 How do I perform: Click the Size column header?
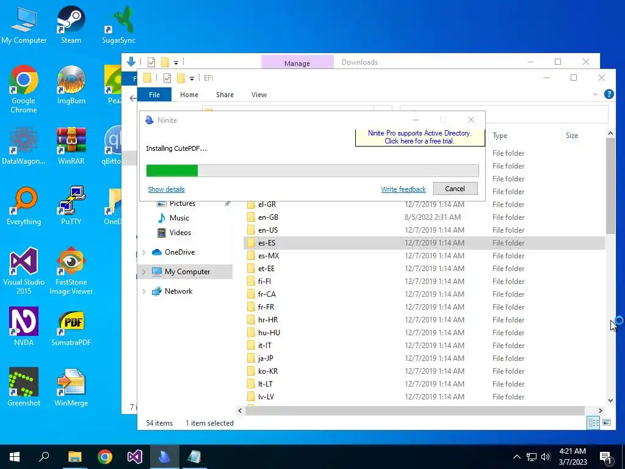(x=571, y=136)
